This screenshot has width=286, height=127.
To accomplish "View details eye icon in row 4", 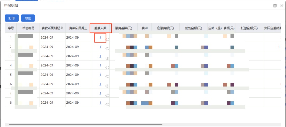I will [x=108, y=67].
